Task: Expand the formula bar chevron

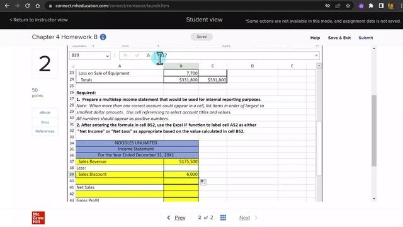Action: 316,55
